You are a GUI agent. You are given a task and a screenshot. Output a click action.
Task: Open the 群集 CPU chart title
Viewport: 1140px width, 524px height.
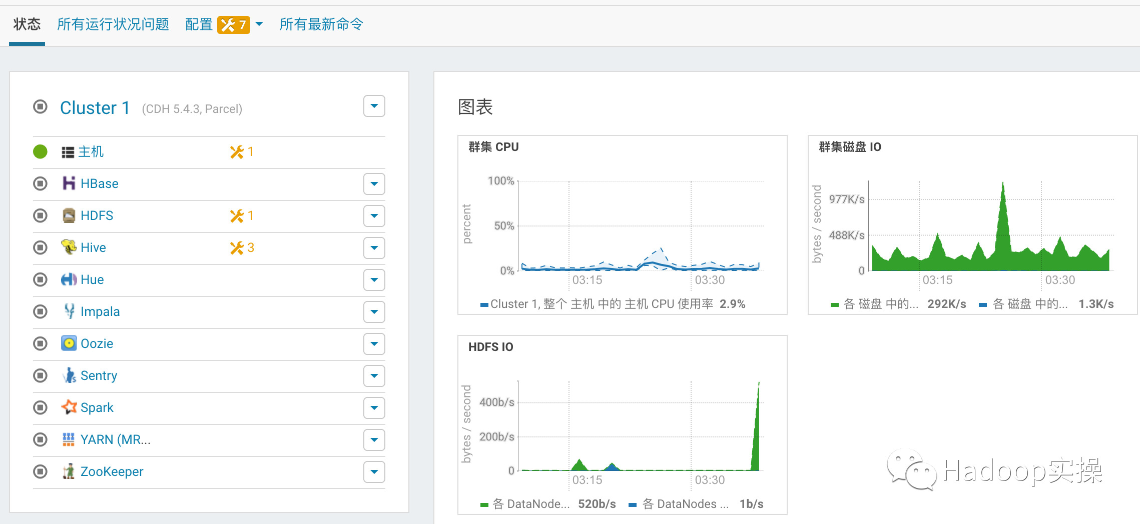click(x=493, y=147)
